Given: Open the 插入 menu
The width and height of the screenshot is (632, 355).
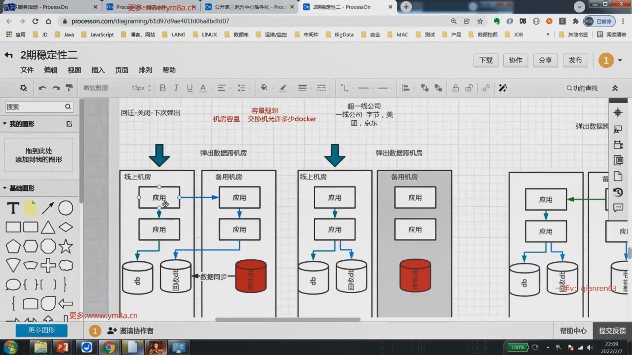Looking at the screenshot, I should click(98, 70).
